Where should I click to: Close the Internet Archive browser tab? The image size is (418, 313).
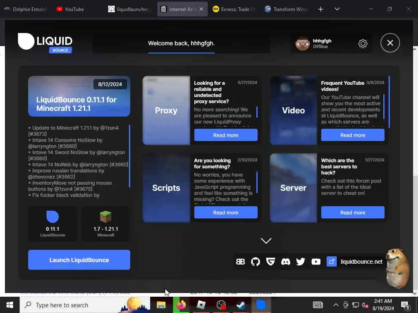[201, 9]
